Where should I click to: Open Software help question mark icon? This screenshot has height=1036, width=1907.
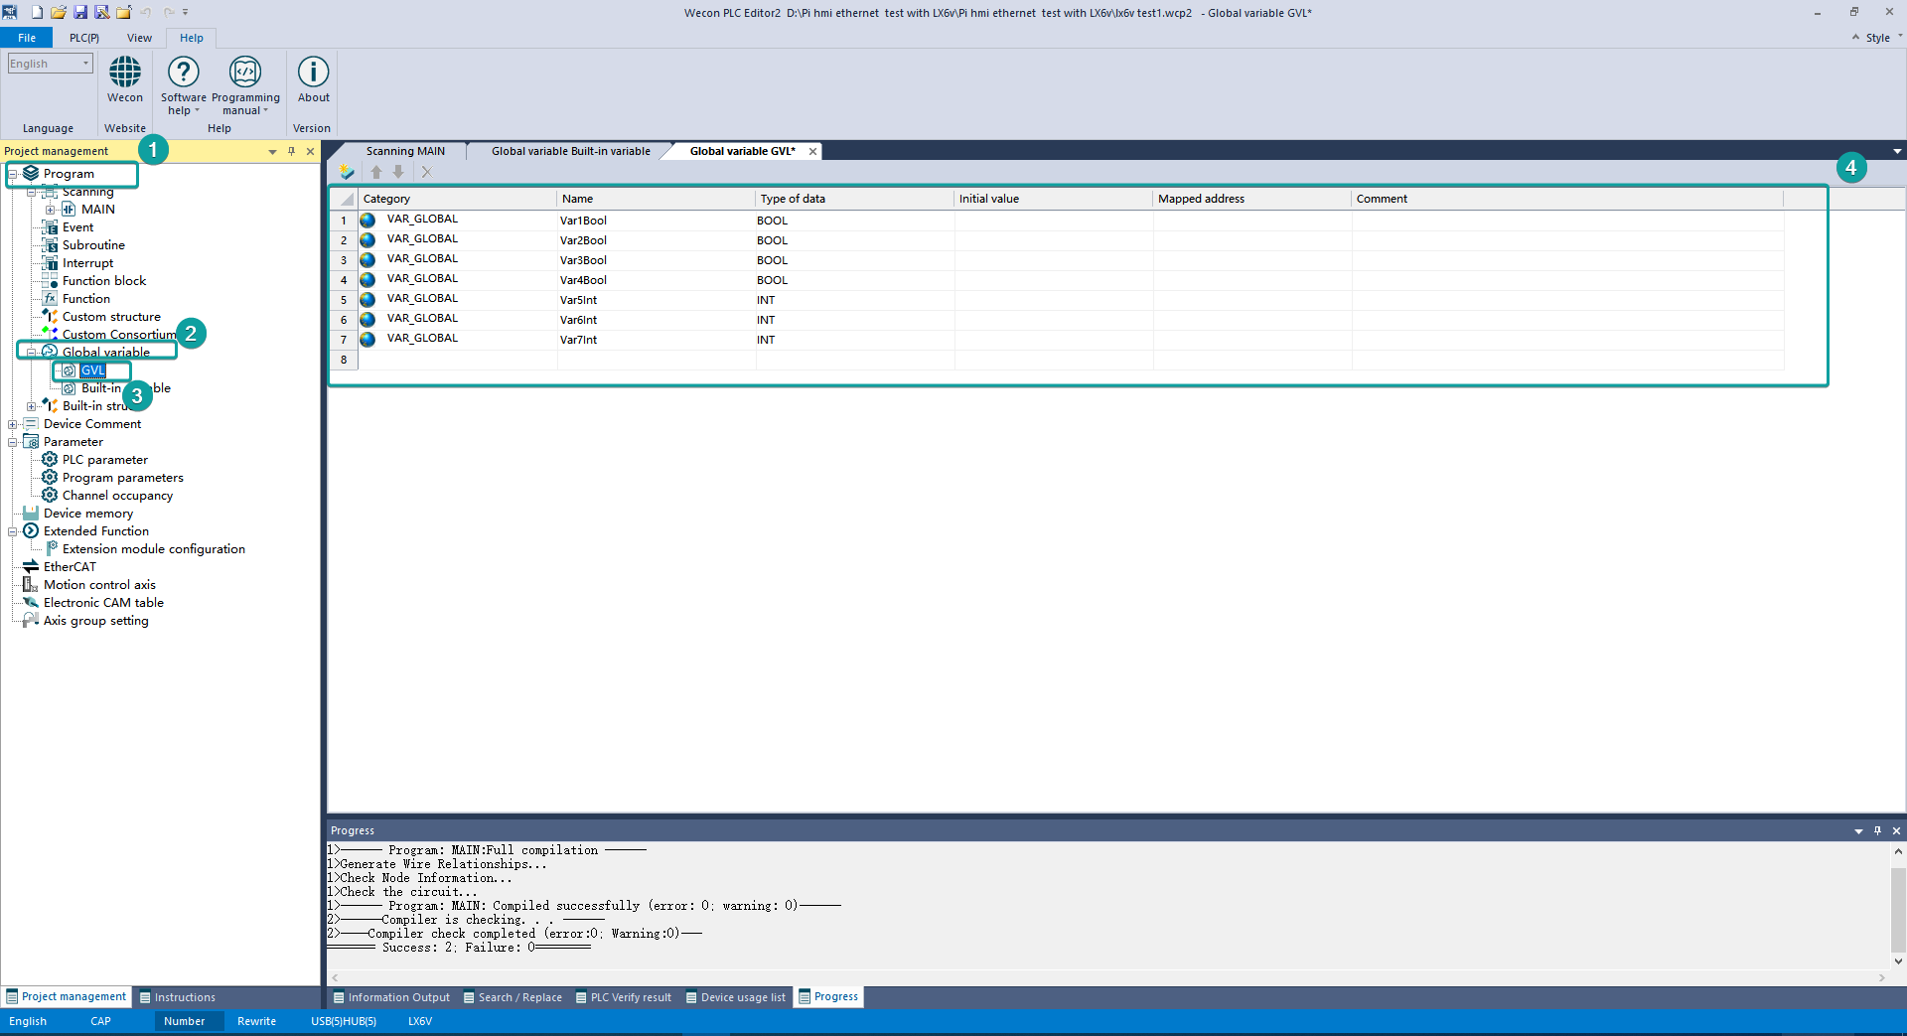click(184, 72)
